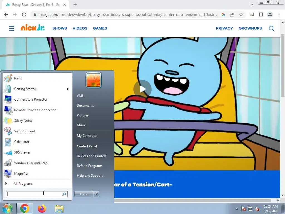Open Default Programs

(89, 166)
